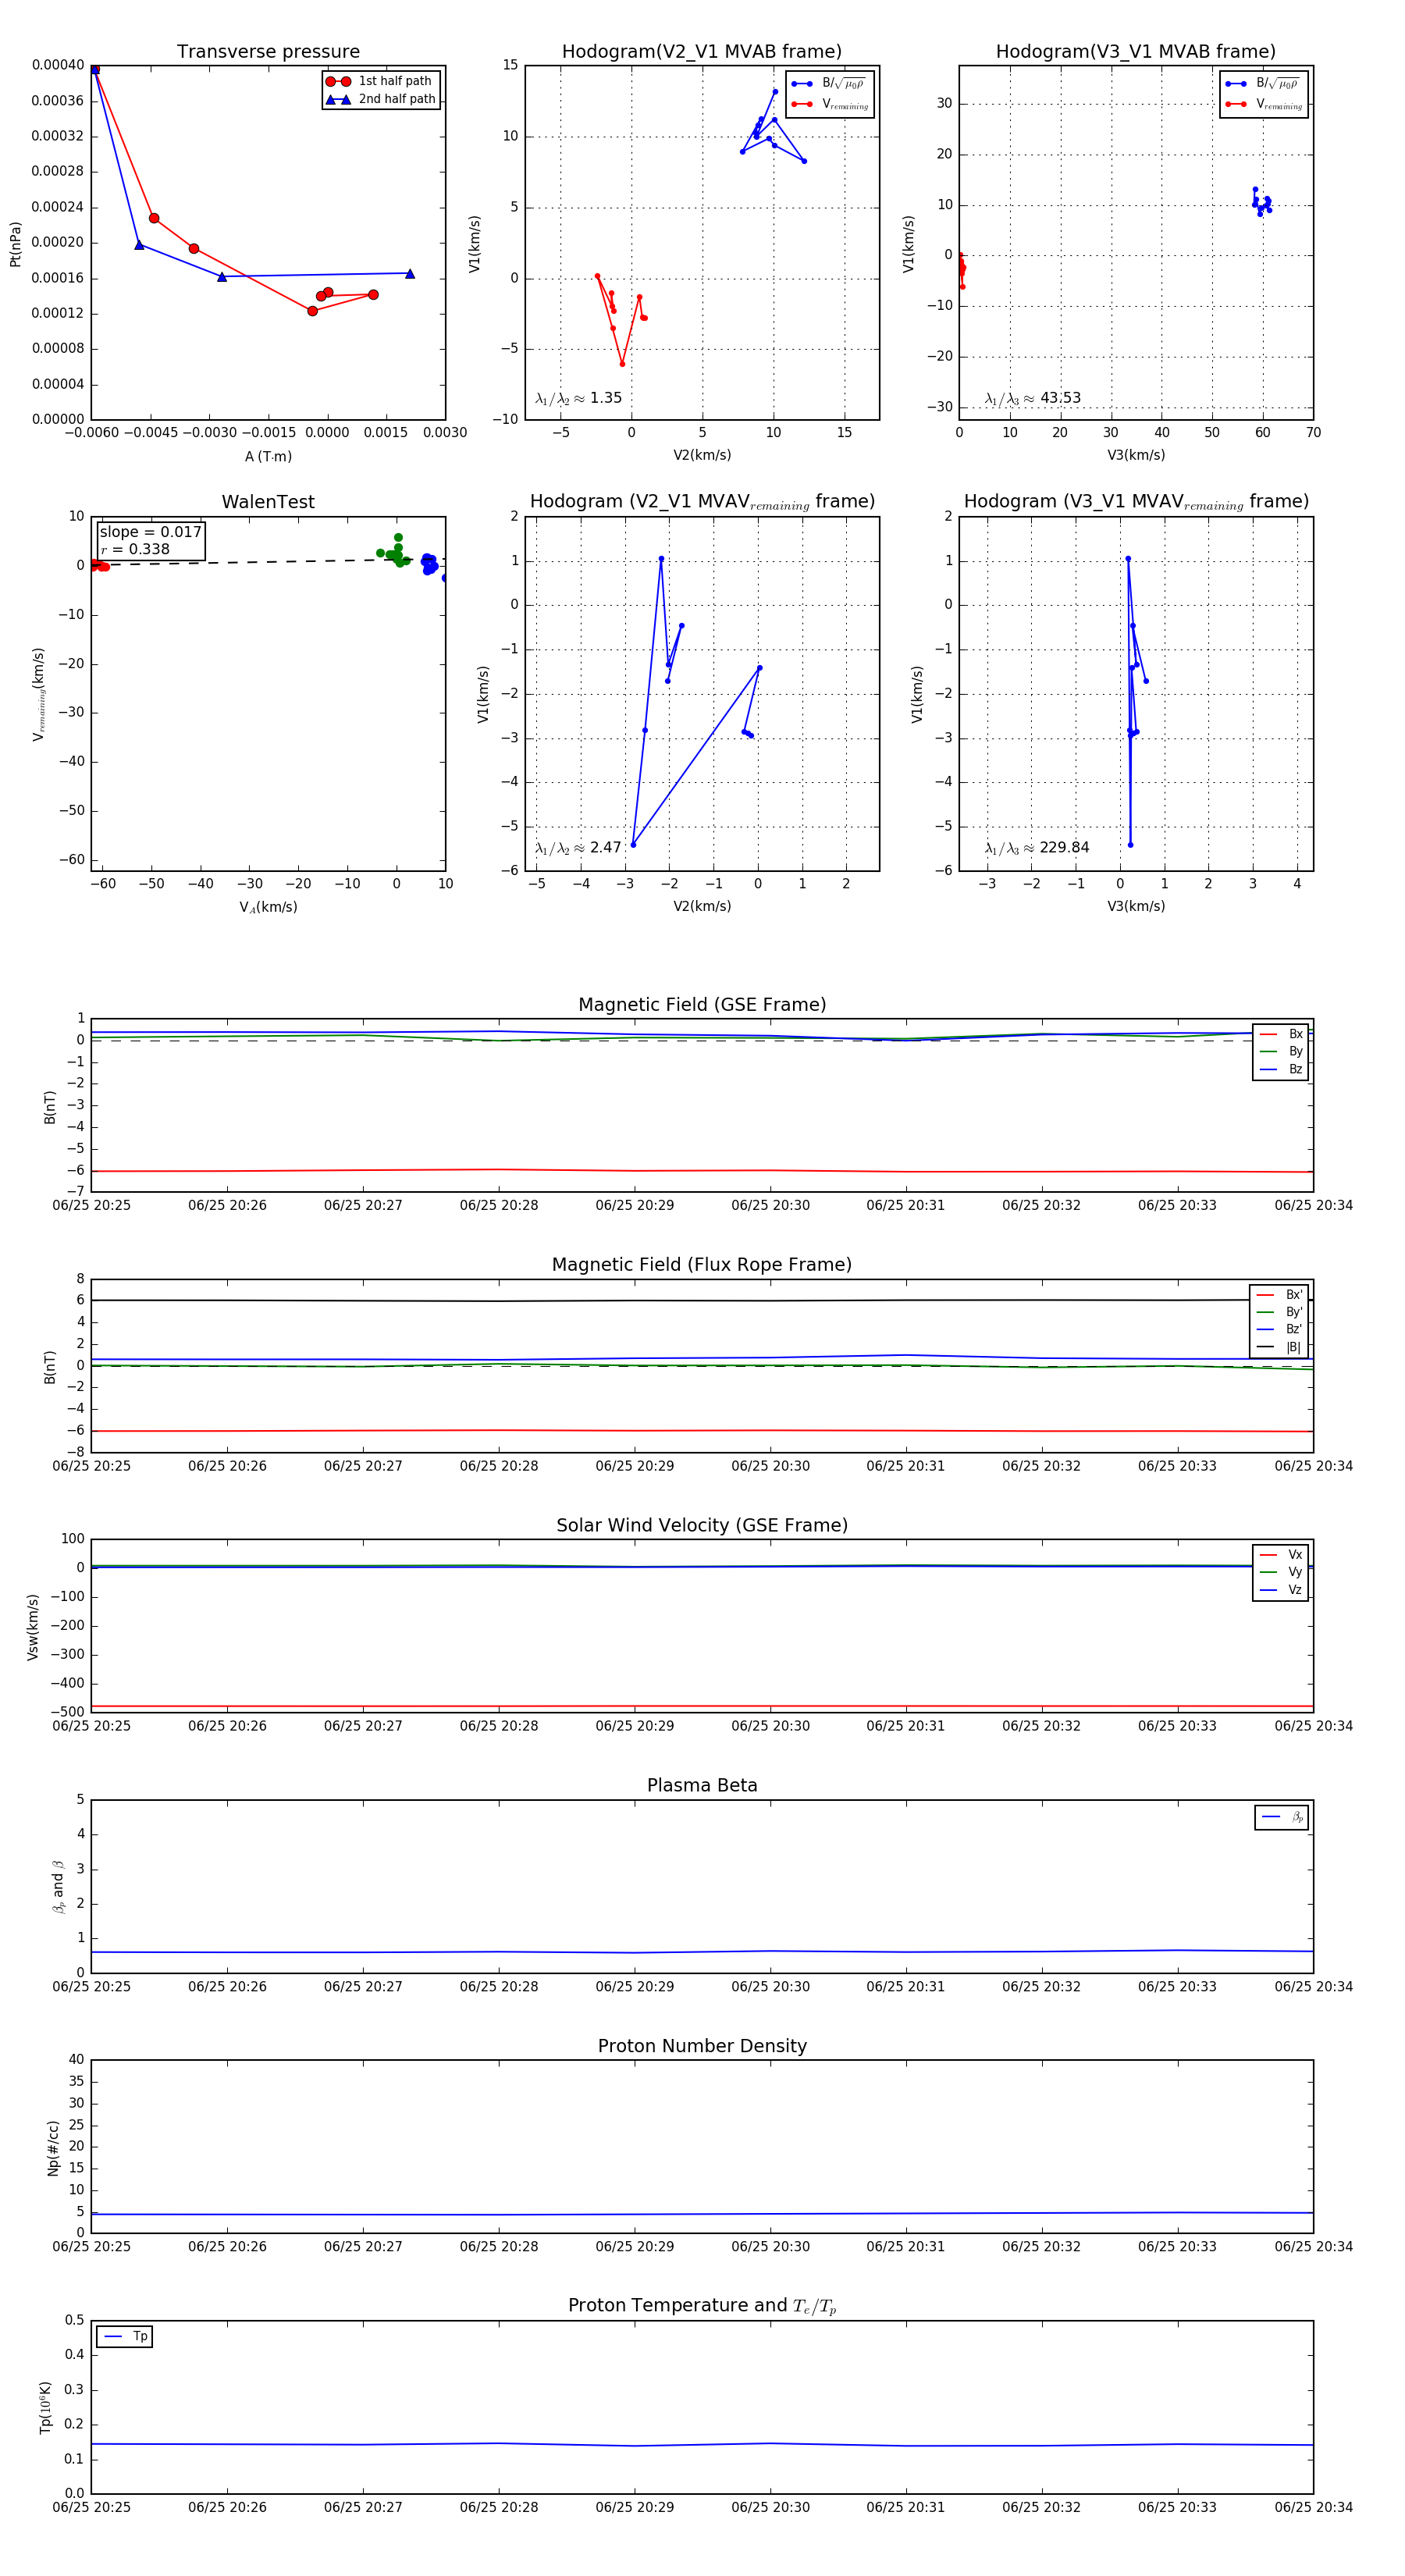The width and height of the screenshot is (1405, 2576).
Task: Select the "1st half path" legend entry
Action: point(381,81)
